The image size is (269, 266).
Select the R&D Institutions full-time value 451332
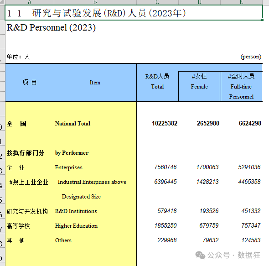click(x=251, y=211)
